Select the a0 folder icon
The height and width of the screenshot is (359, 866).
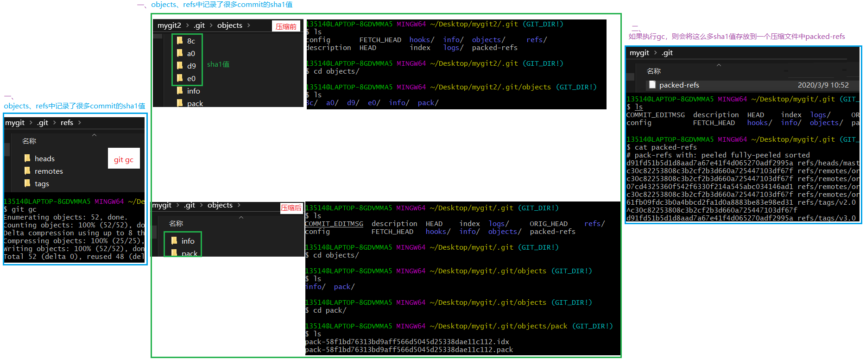coord(180,53)
